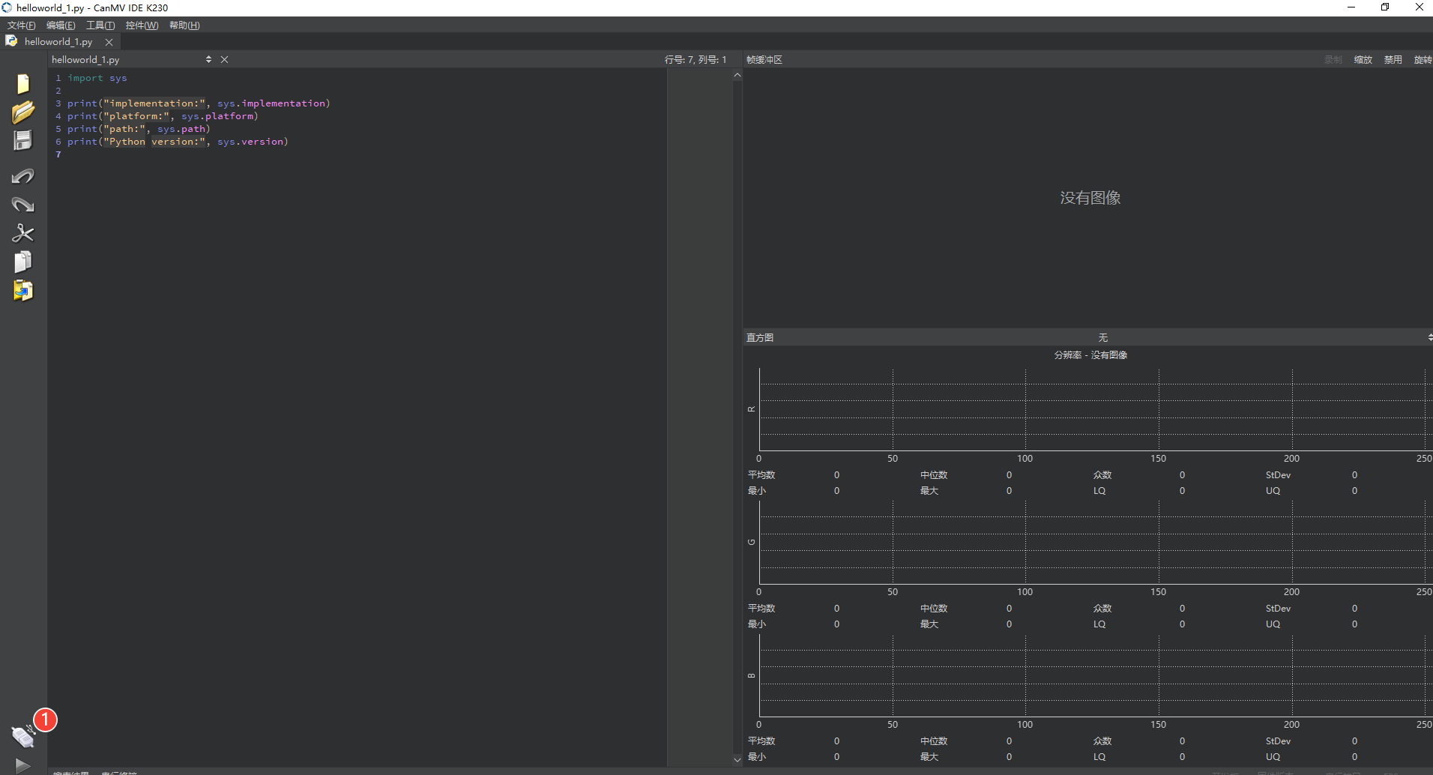This screenshot has width=1433, height=775.
Task: Click the 录制 record button
Action: (x=1333, y=60)
